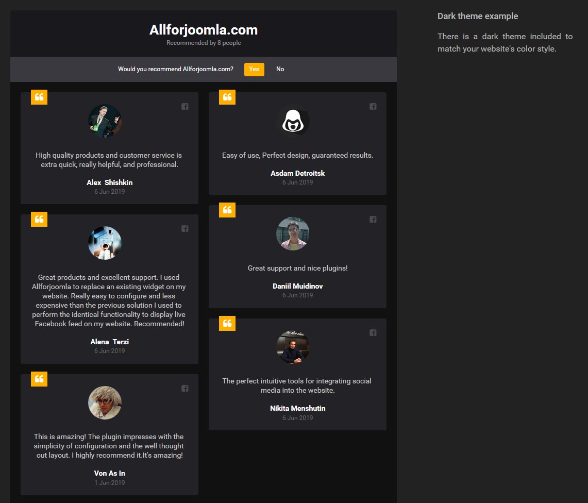This screenshot has height=503, width=588.
Task: Click the Facebook icon on Asdam Detroitsk's review
Action: [x=373, y=107]
